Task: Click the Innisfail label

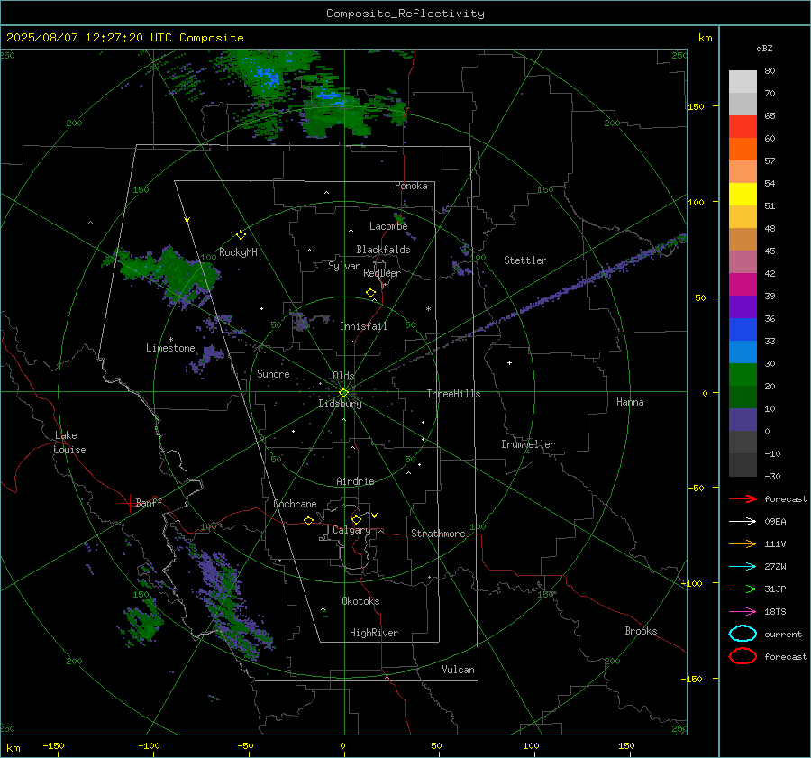Action: [363, 326]
